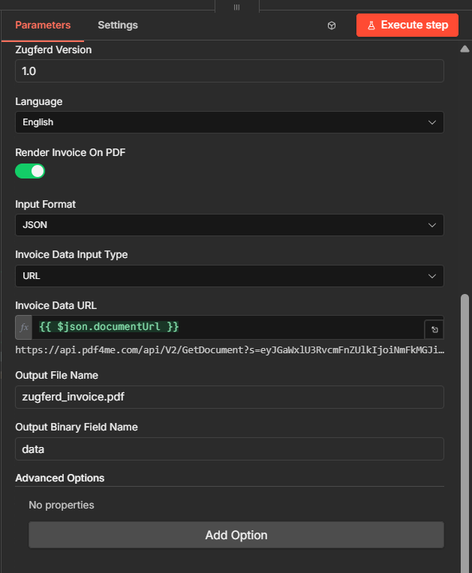Image resolution: width=472 pixels, height=573 pixels.
Task: Focus the Zugferd Version field
Action: pyautogui.click(x=229, y=71)
